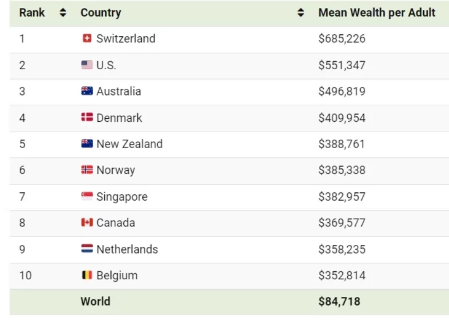The width and height of the screenshot is (449, 327).
Task: Click the Mean Wealth per Adult header
Action: (x=377, y=13)
